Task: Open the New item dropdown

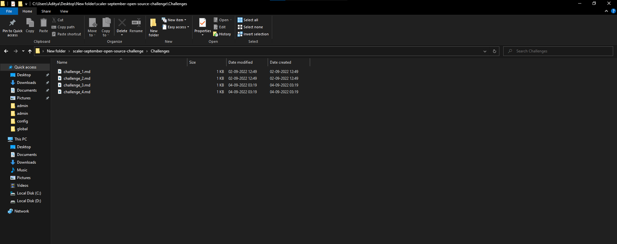Action: (x=174, y=20)
